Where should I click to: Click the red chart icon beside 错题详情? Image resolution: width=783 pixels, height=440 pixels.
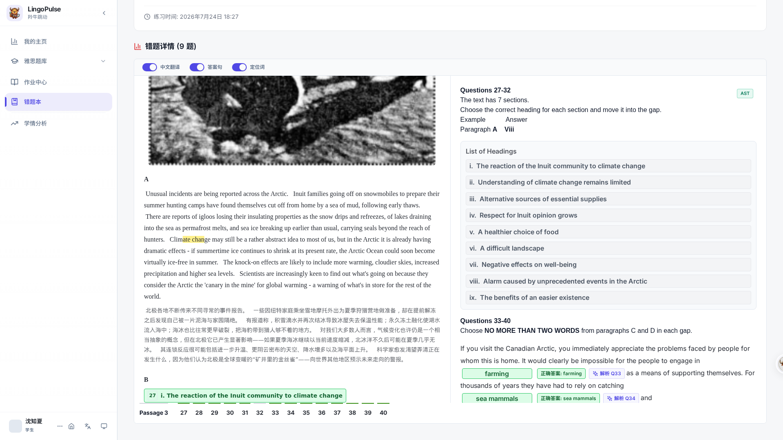(138, 46)
